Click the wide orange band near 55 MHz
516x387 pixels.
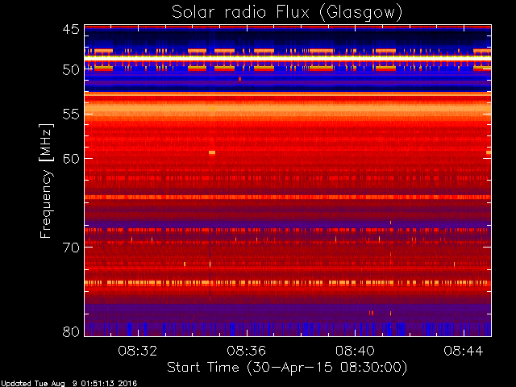[288, 109]
